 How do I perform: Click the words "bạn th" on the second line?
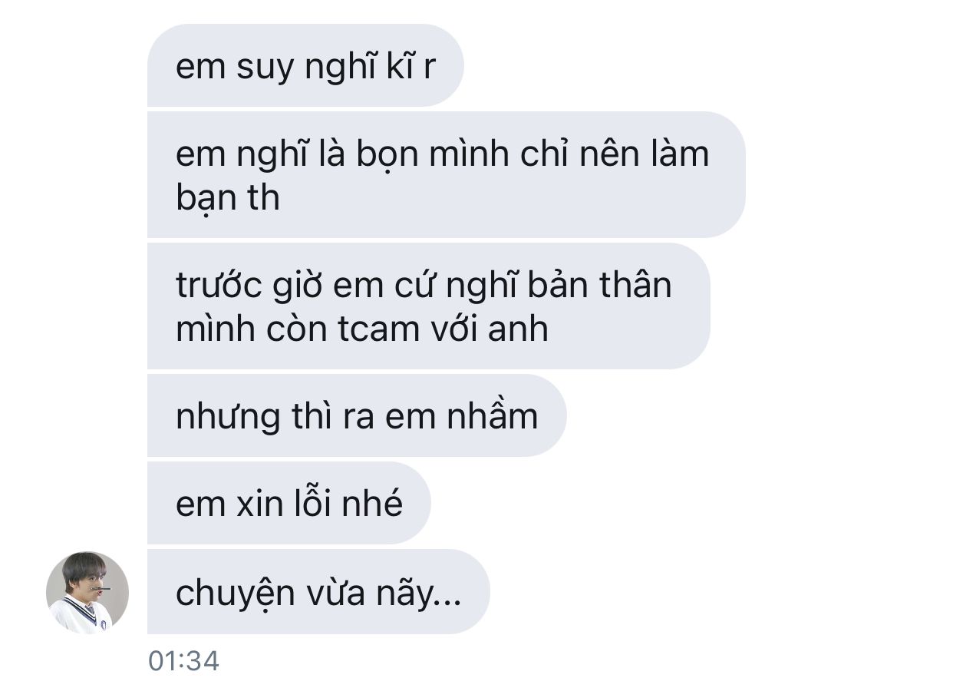[x=228, y=198]
